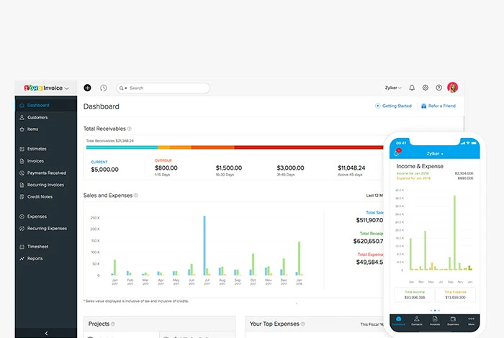Image resolution: width=504 pixels, height=338 pixels.
Task: Tap the Total Expense card on phone
Action: click(x=455, y=295)
